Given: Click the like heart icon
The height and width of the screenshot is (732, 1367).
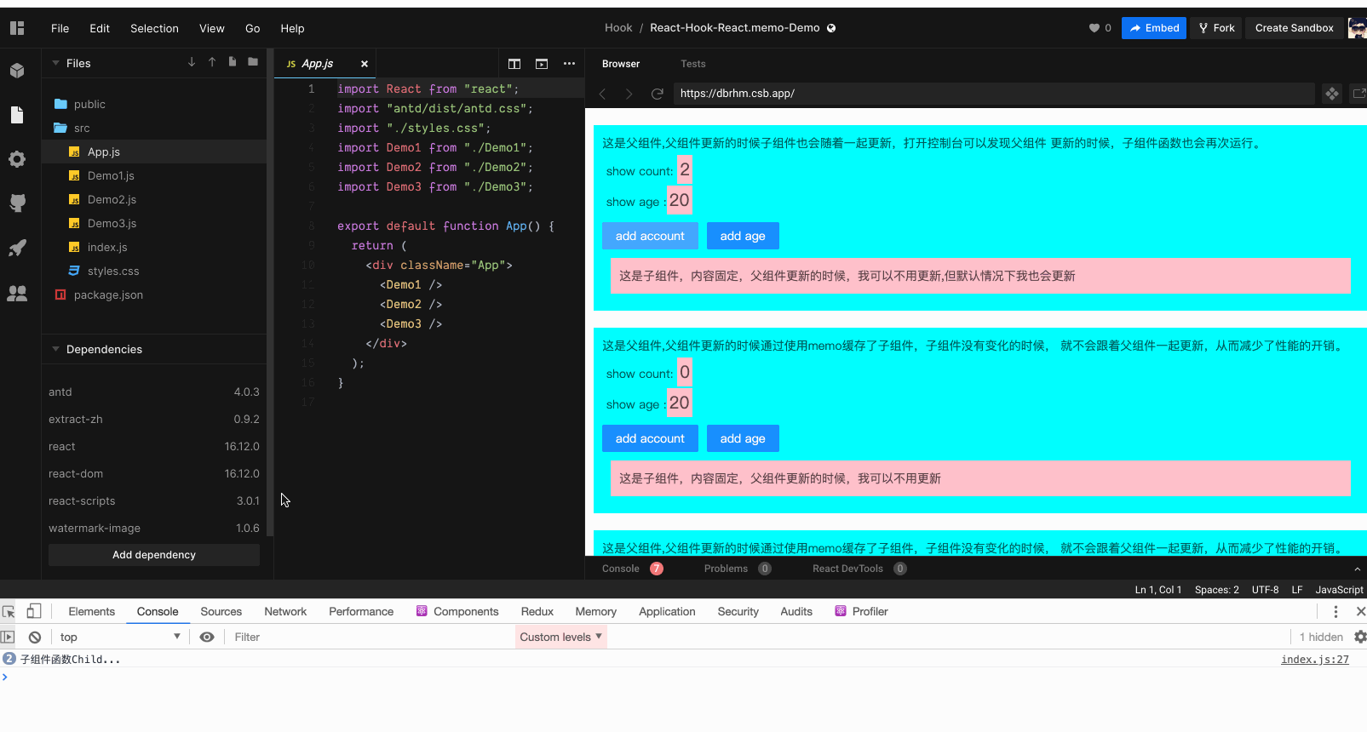Looking at the screenshot, I should pyautogui.click(x=1094, y=28).
